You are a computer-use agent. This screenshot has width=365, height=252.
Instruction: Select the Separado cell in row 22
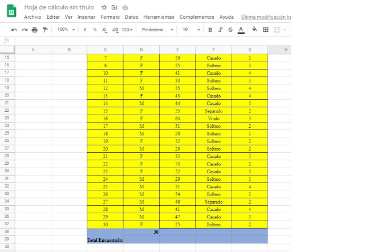213,111
